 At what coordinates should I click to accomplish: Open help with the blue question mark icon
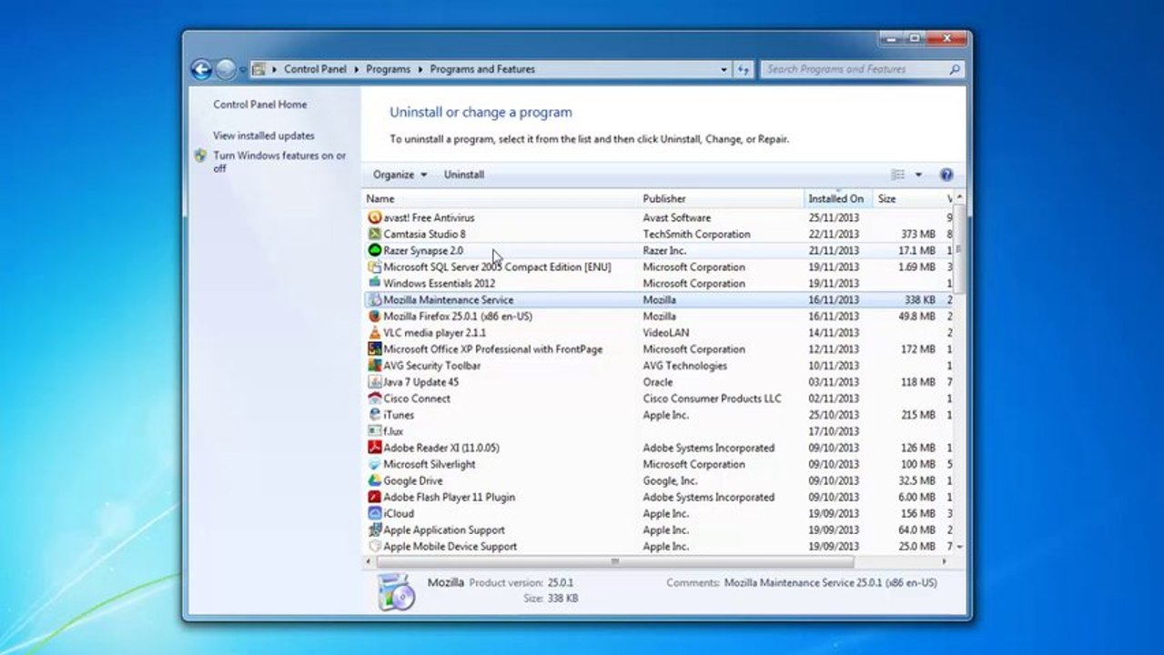pos(946,175)
